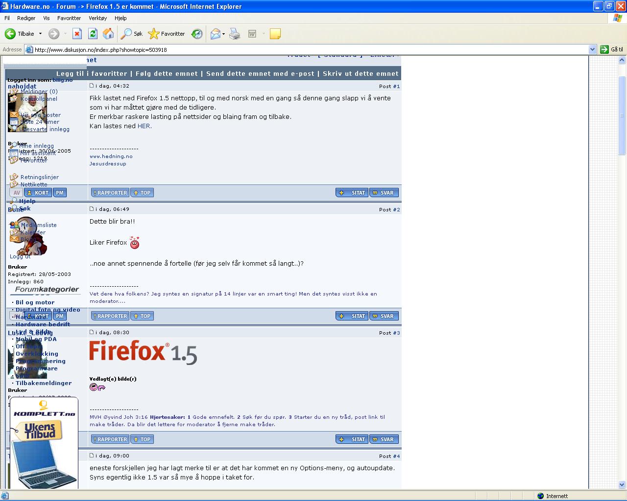The image size is (627, 501).
Task: Click Send dette emnet med e-post
Action: (x=260, y=74)
